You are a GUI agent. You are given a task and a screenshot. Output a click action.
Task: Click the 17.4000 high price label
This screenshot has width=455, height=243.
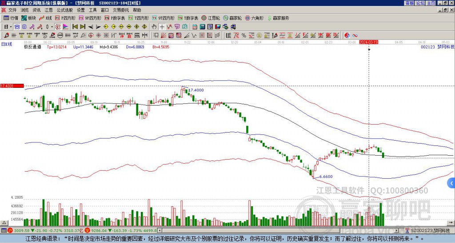196,90
